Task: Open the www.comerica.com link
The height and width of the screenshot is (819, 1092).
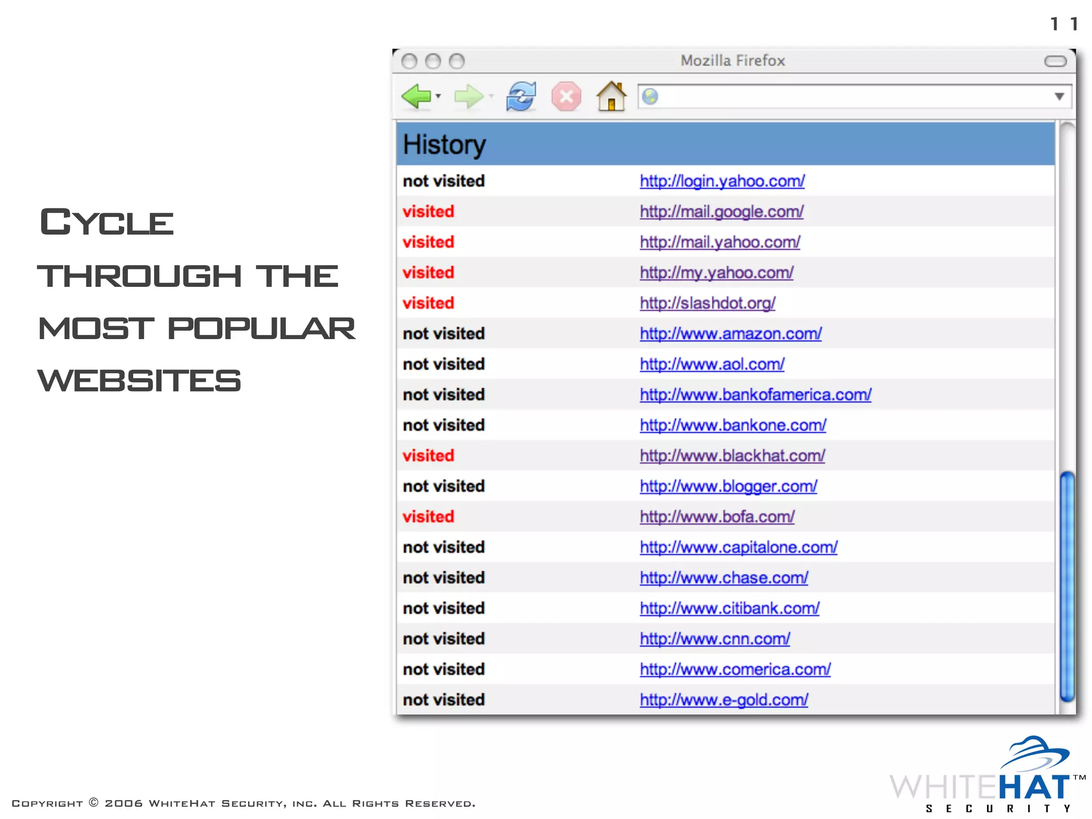Action: point(735,669)
